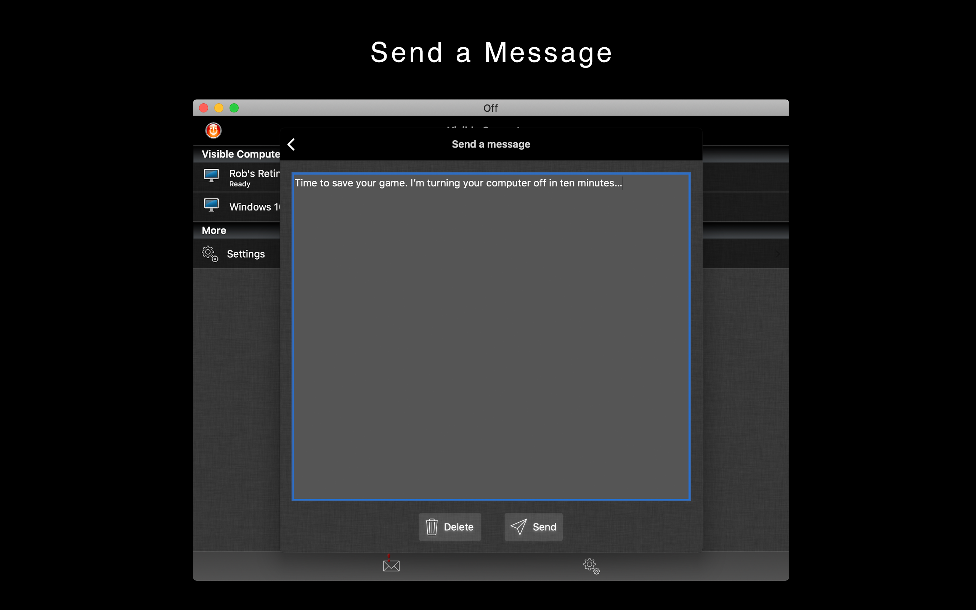Viewport: 976px width, 610px height.
Task: Click the Rob's Retina computer name
Action: click(x=255, y=173)
